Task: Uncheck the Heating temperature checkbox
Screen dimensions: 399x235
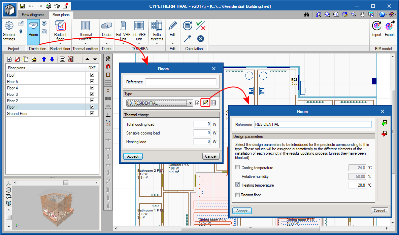Action: point(238,185)
